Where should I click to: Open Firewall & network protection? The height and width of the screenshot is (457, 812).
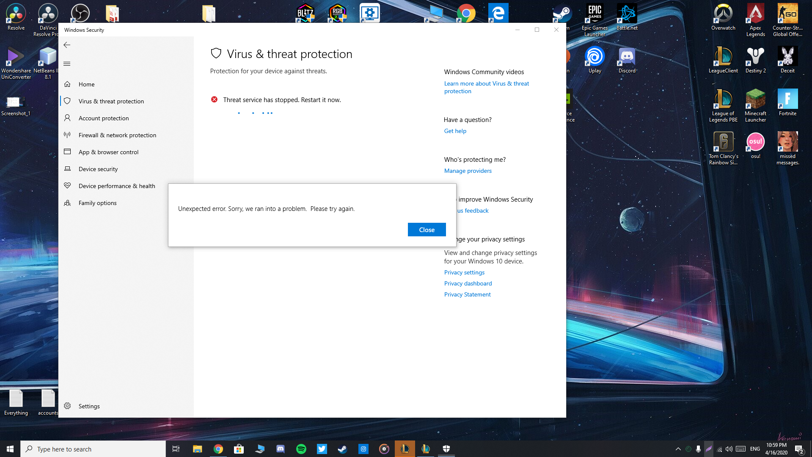(x=126, y=135)
